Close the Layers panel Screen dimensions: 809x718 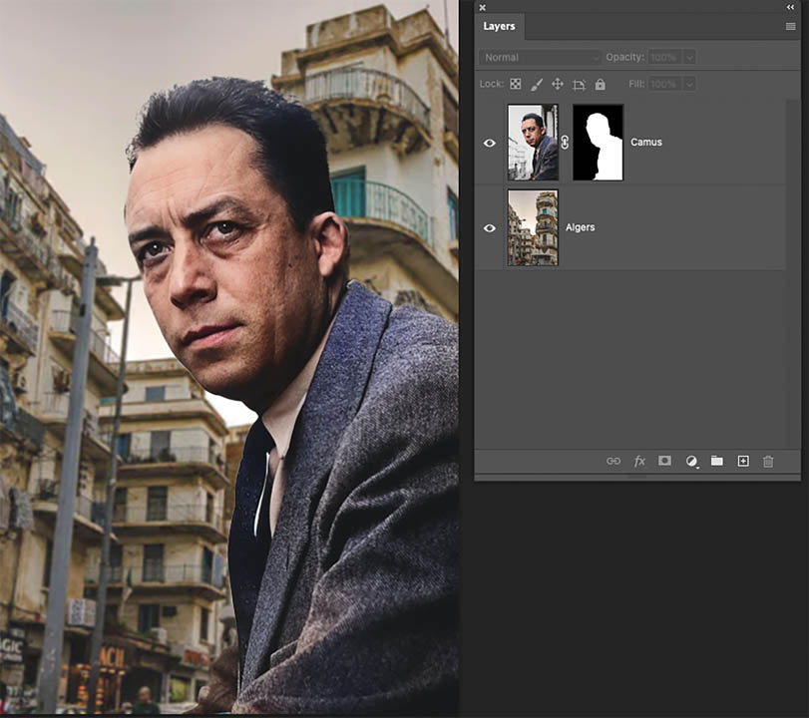click(483, 7)
